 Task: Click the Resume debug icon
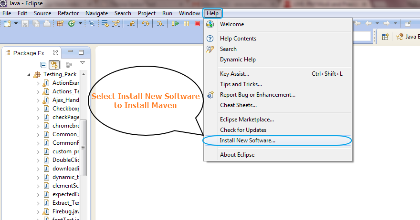pyautogui.click(x=175, y=24)
